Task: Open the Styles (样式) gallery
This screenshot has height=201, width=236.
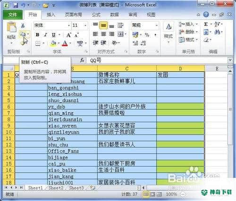Action: click(x=169, y=33)
